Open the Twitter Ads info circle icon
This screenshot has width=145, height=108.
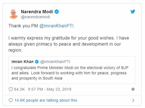coord(133,89)
